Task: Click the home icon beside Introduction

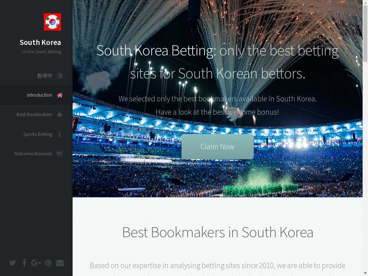Action: [x=60, y=95]
